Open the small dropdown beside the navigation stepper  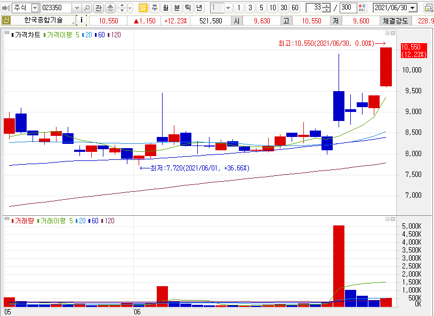[x=130, y=8]
